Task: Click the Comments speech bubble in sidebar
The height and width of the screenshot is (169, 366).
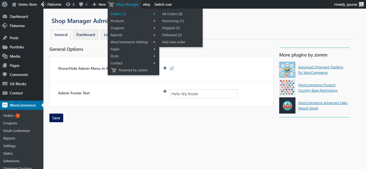Action: click(x=5, y=75)
